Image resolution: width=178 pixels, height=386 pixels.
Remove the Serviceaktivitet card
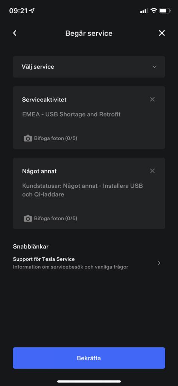152,100
